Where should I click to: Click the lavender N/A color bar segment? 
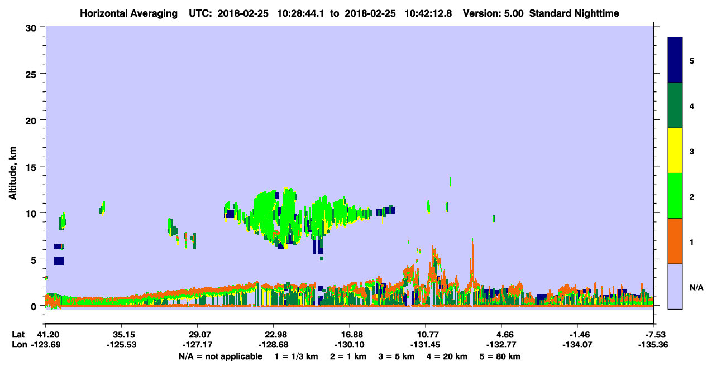click(675, 286)
